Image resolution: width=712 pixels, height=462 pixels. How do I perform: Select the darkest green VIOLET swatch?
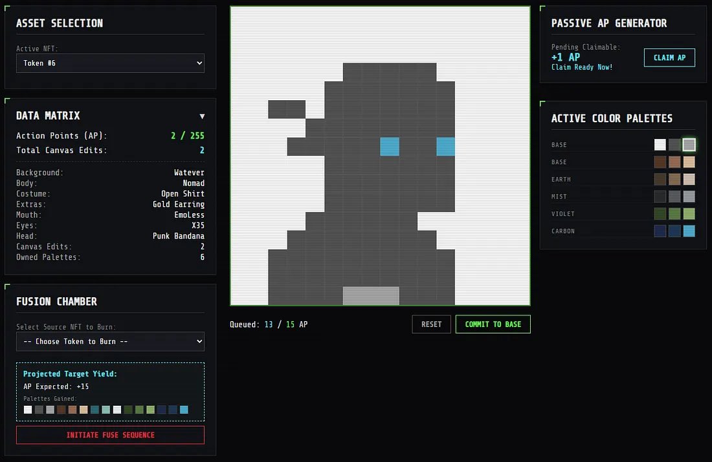660,213
